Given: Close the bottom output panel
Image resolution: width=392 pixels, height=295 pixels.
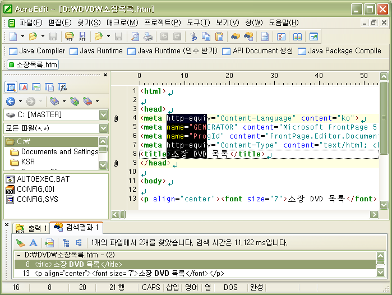Looking at the screenshot, I should click(7, 225).
